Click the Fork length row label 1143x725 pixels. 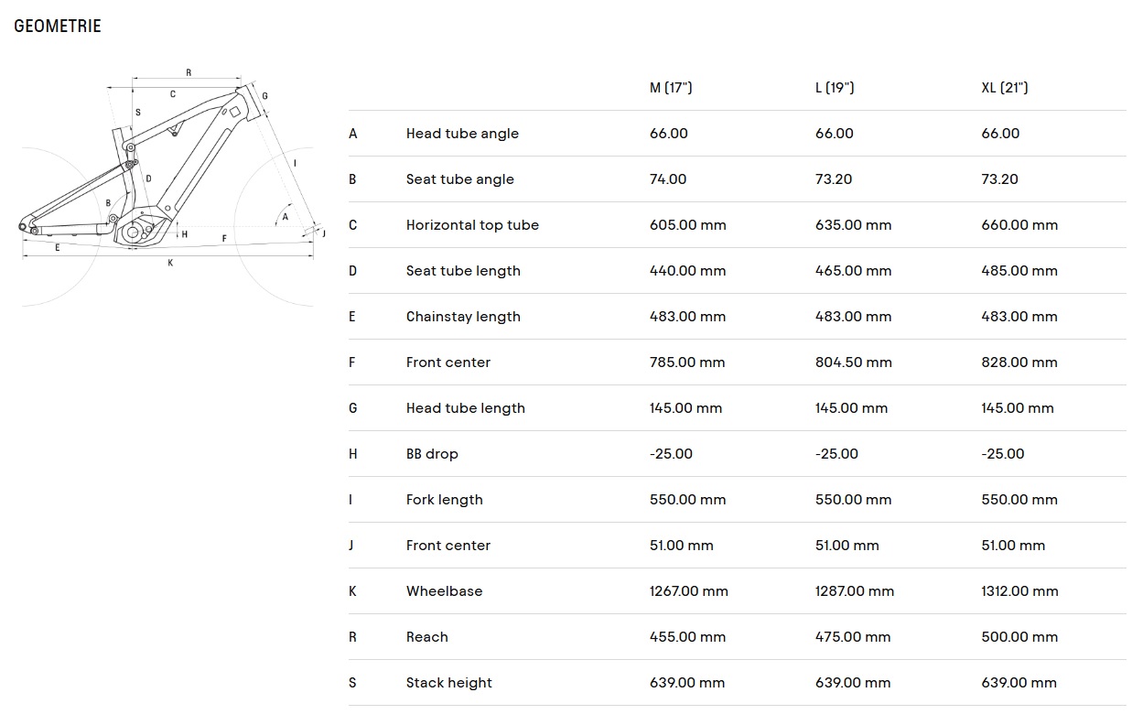445,500
